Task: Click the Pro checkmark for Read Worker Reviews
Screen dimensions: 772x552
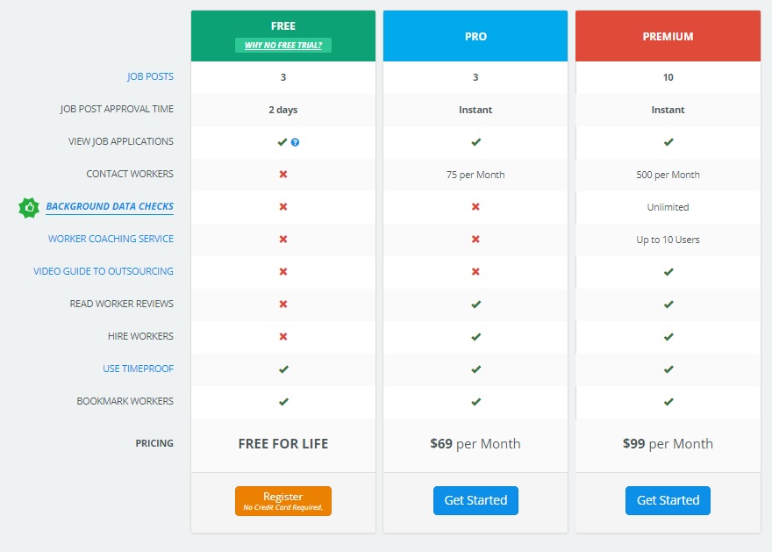Action: pyautogui.click(x=475, y=305)
